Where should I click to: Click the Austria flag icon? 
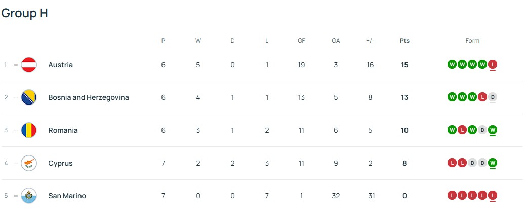click(x=29, y=65)
